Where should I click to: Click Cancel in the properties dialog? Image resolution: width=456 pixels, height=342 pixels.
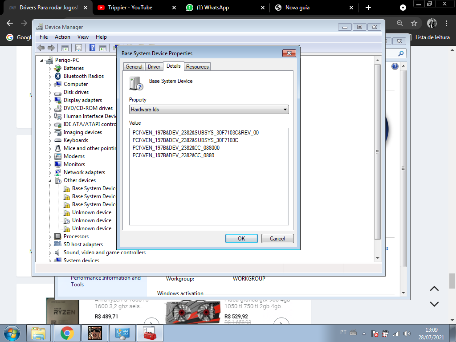click(x=277, y=239)
